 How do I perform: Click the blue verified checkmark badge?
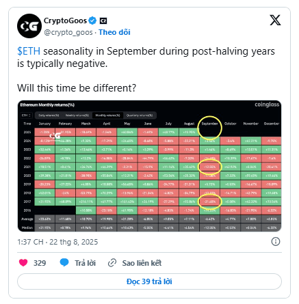click(x=92, y=20)
